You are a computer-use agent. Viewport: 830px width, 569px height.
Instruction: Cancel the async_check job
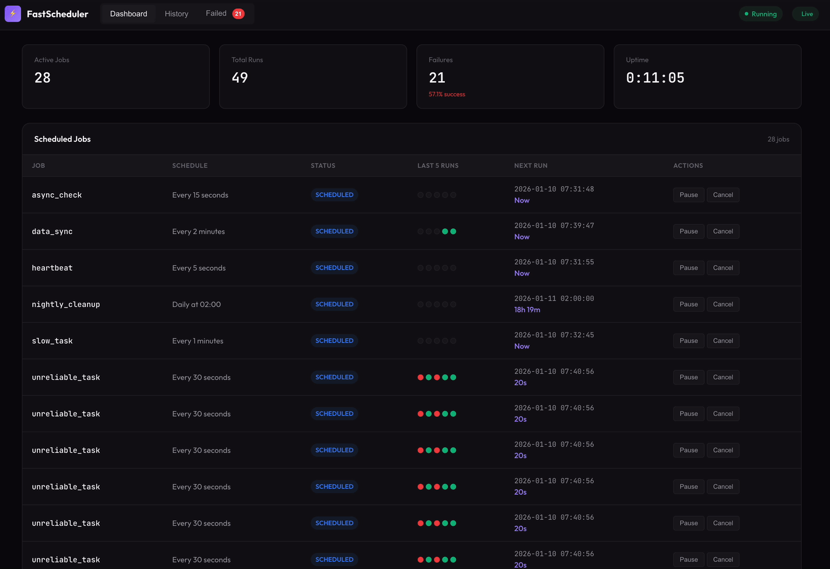[x=723, y=195]
